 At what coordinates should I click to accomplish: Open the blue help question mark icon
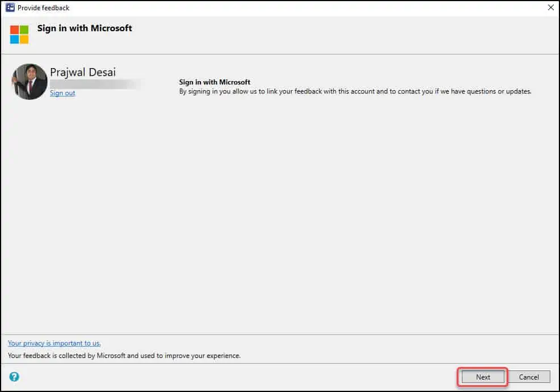click(14, 377)
